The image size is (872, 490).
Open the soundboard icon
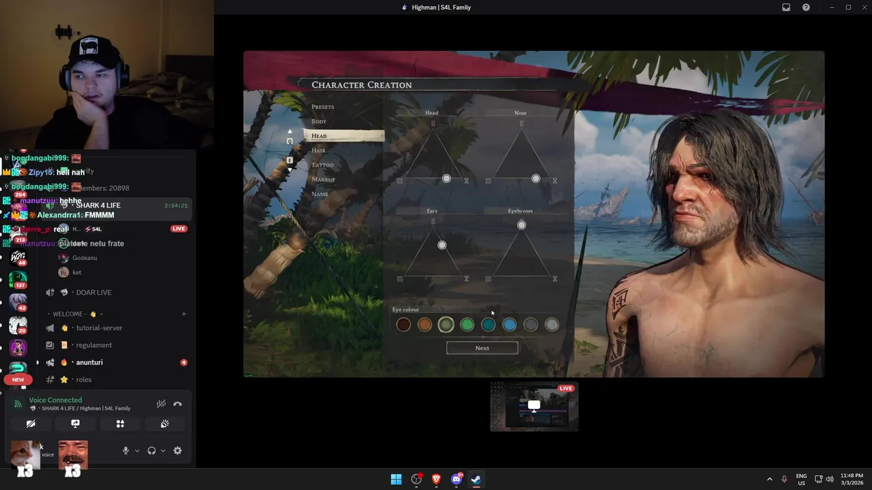[165, 423]
